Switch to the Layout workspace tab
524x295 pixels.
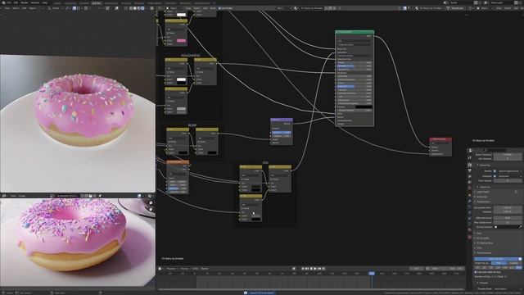click(57, 3)
